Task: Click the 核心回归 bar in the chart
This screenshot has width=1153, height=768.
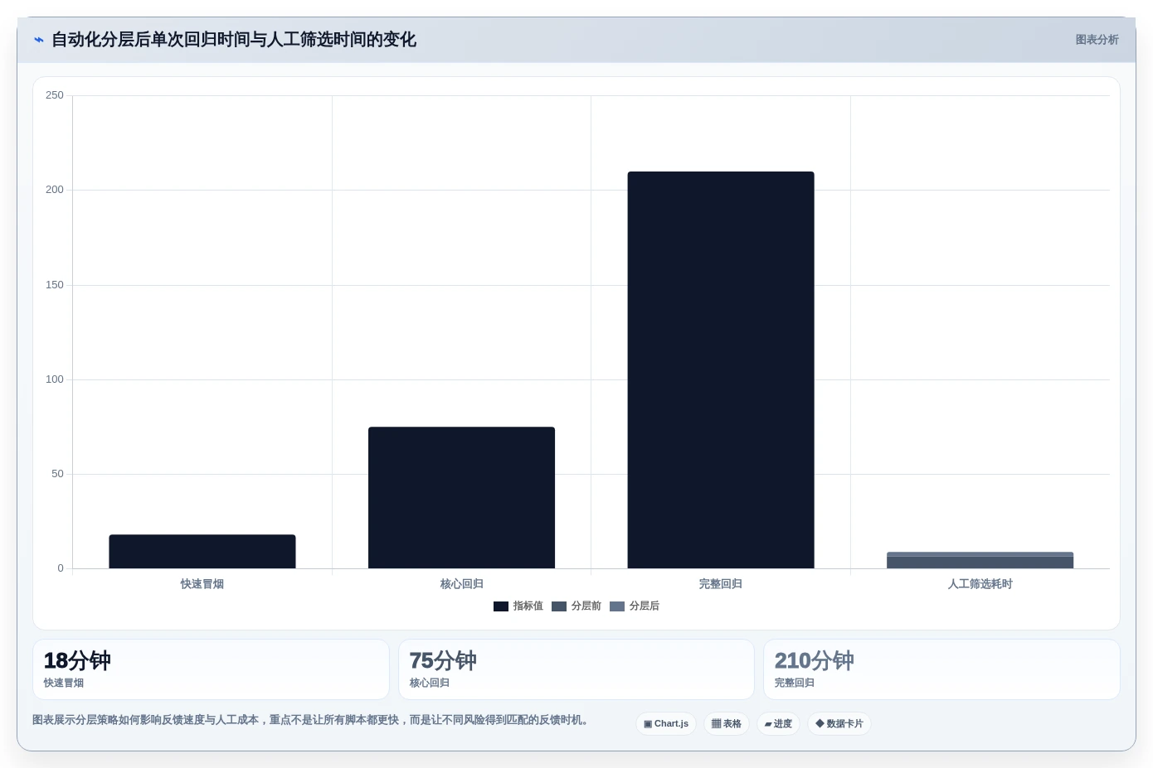Action: pyautogui.click(x=461, y=498)
